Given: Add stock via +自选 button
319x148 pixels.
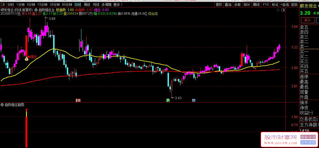Looking at the screenshot, I should (284, 4).
